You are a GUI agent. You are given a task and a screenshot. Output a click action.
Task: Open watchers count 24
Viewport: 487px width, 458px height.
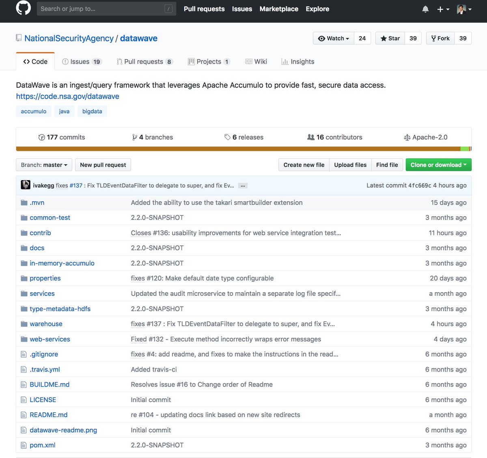362,38
